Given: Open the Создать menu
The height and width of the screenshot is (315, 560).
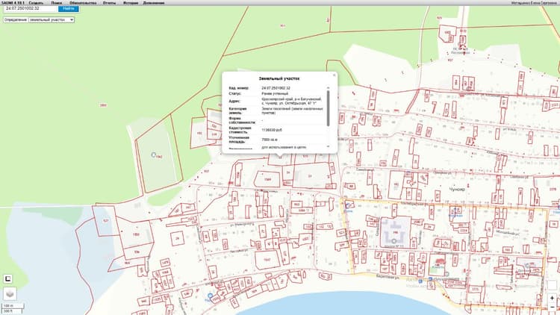Looking at the screenshot, I should click(36, 3).
